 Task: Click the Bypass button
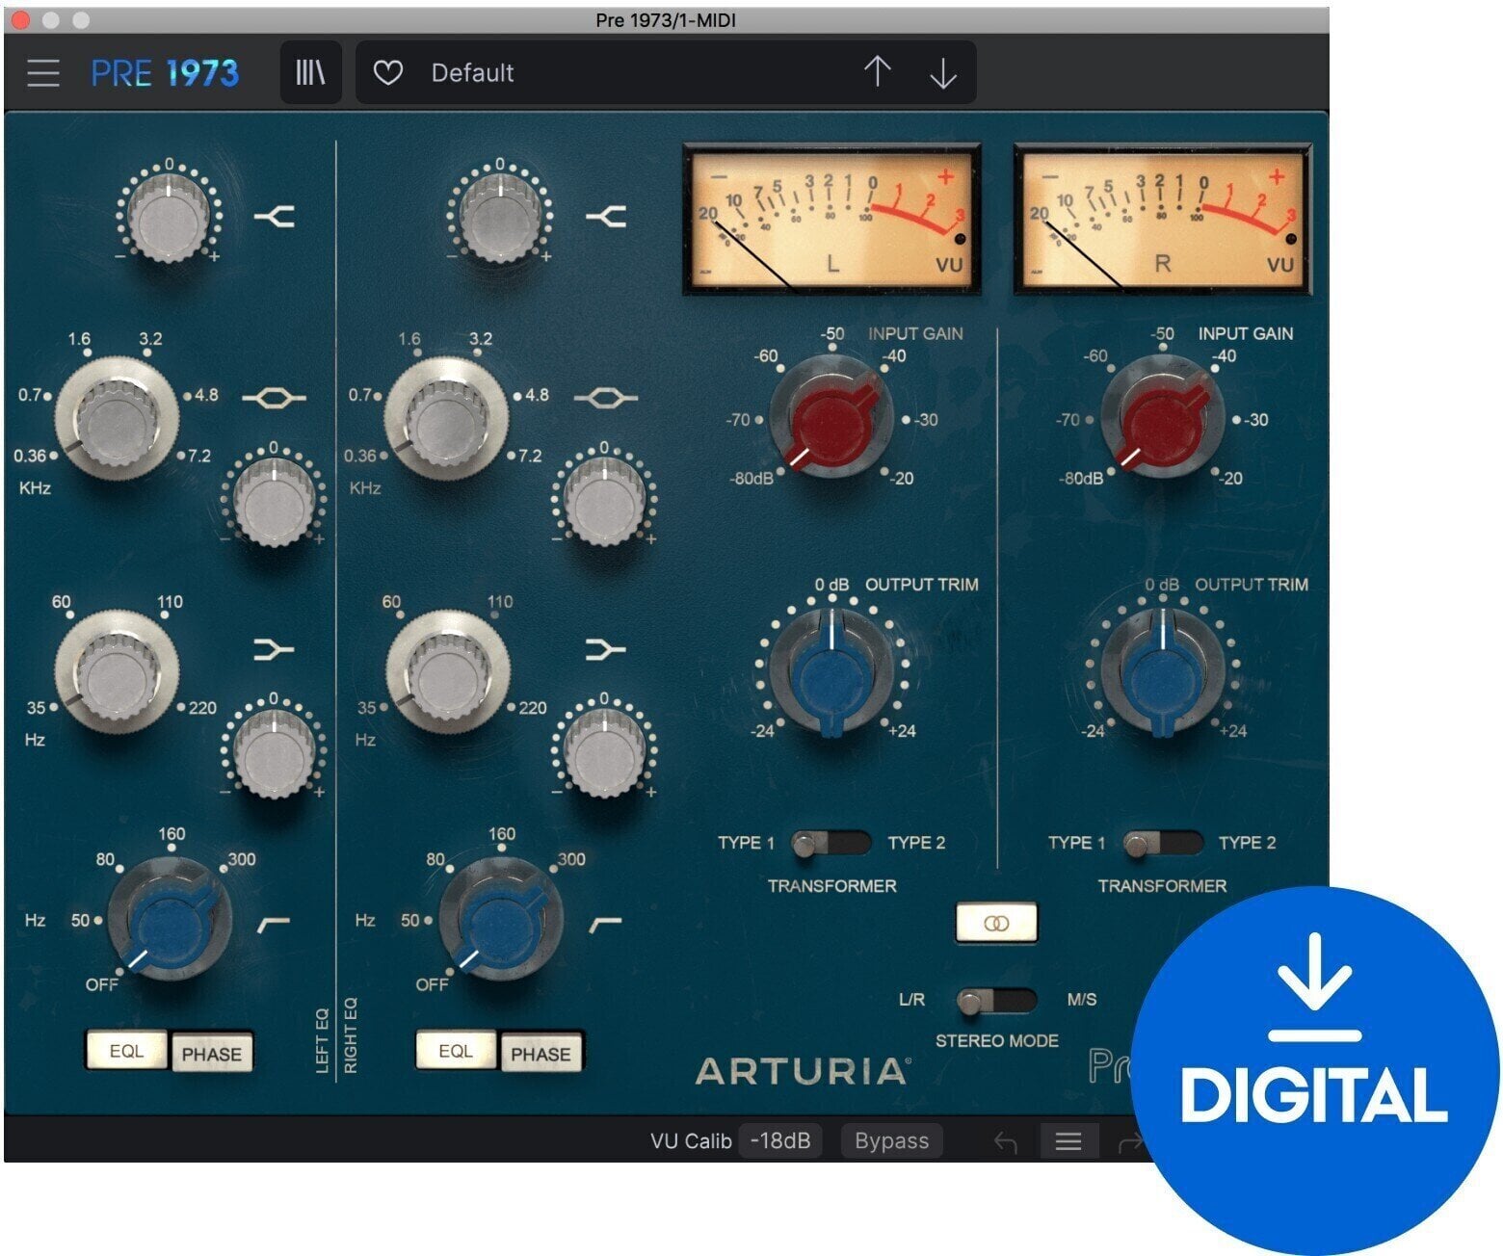tap(891, 1141)
